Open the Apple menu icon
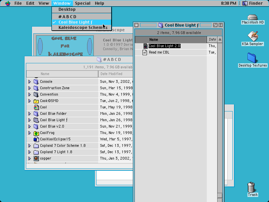Image resolution: width=269 pixels, height=202 pixels. click(x=7, y=3)
